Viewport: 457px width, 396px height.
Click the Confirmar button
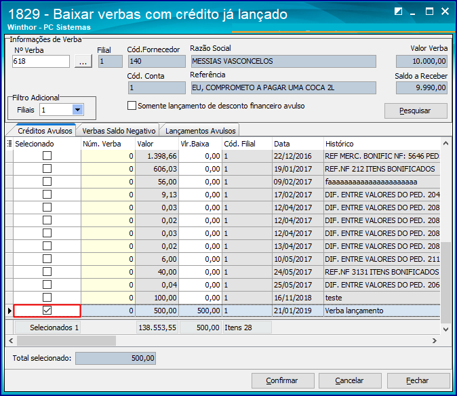[283, 380]
